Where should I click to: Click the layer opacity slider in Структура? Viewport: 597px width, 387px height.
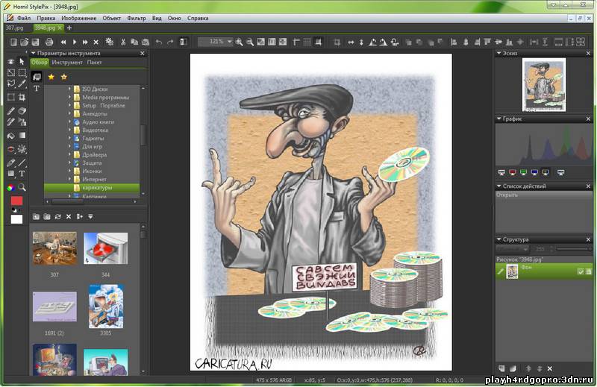(573, 249)
